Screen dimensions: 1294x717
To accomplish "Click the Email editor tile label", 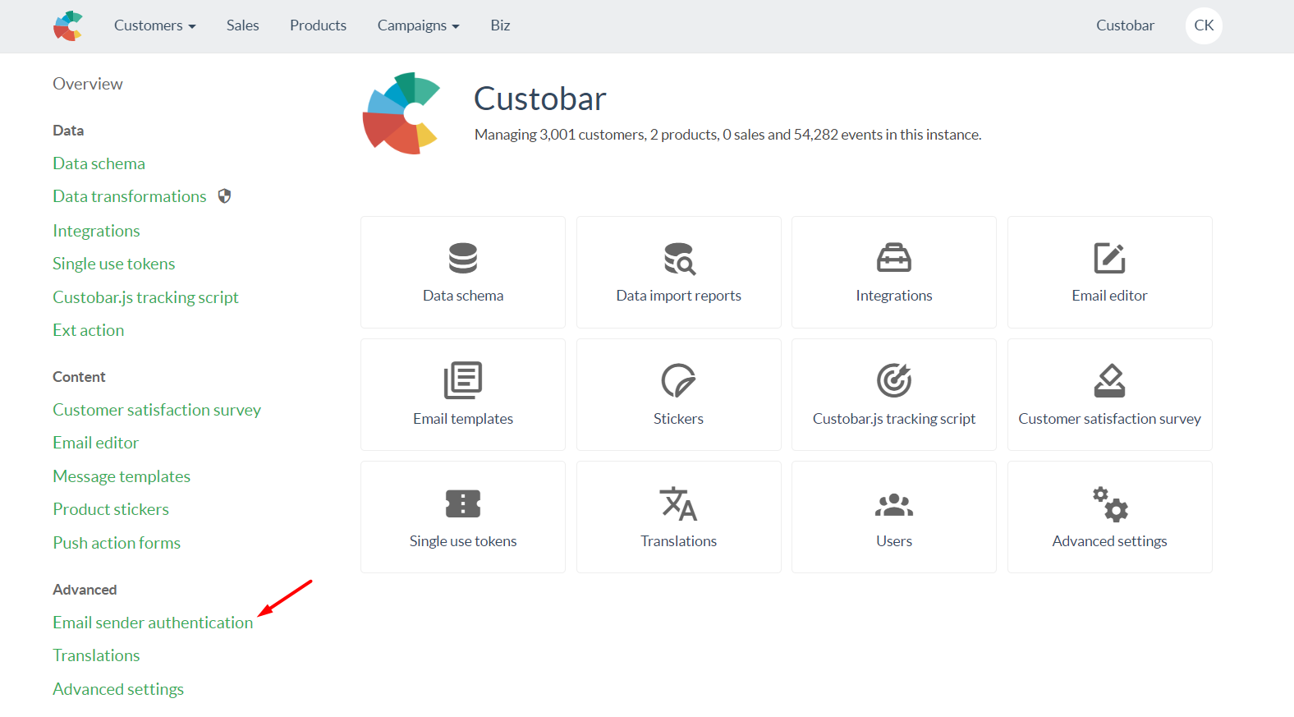I will 1109,296.
